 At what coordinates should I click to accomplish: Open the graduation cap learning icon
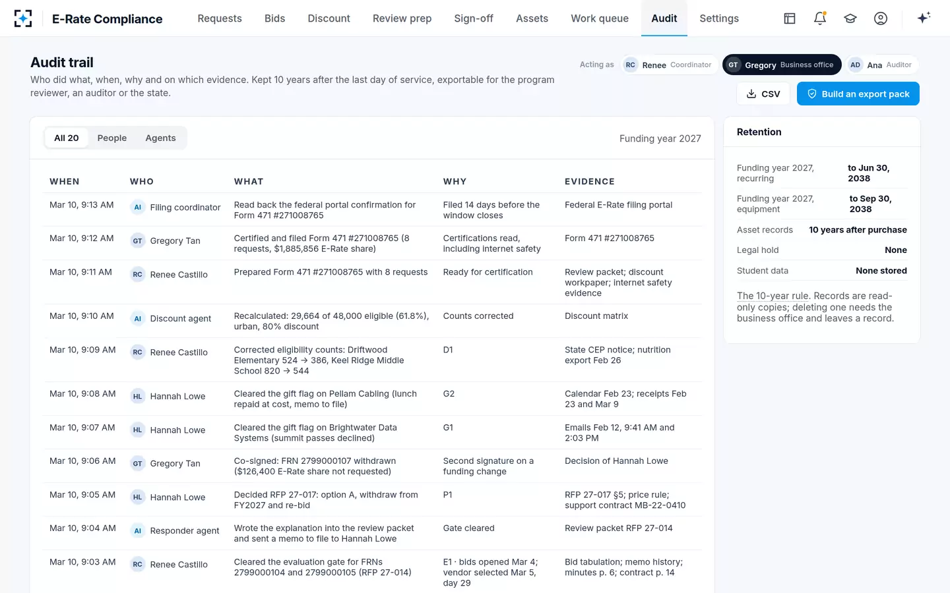coord(850,18)
